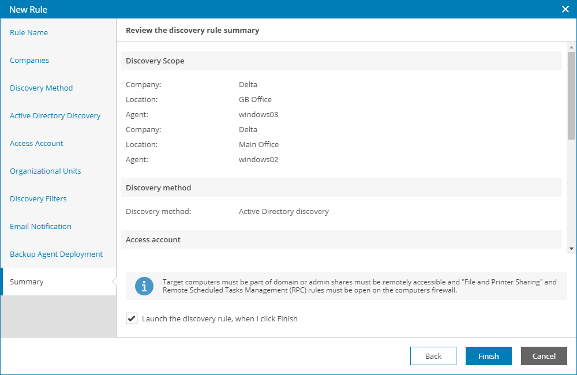Screen dimensions: 577x375
Task: Click the blue information icon
Action: [x=144, y=286]
